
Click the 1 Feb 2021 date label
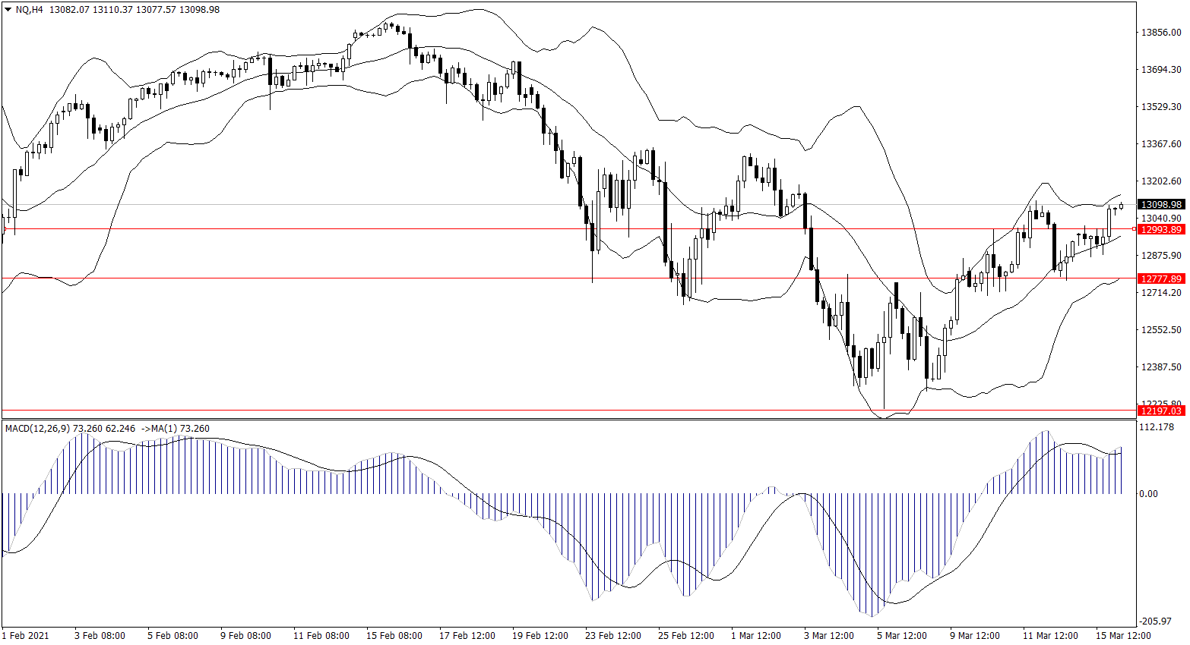pos(26,636)
